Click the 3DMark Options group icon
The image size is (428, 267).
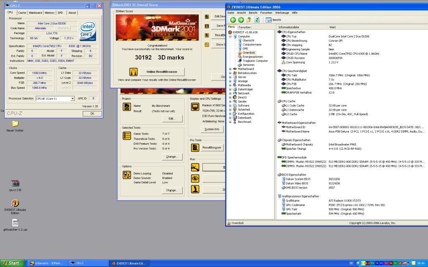pos(127,175)
